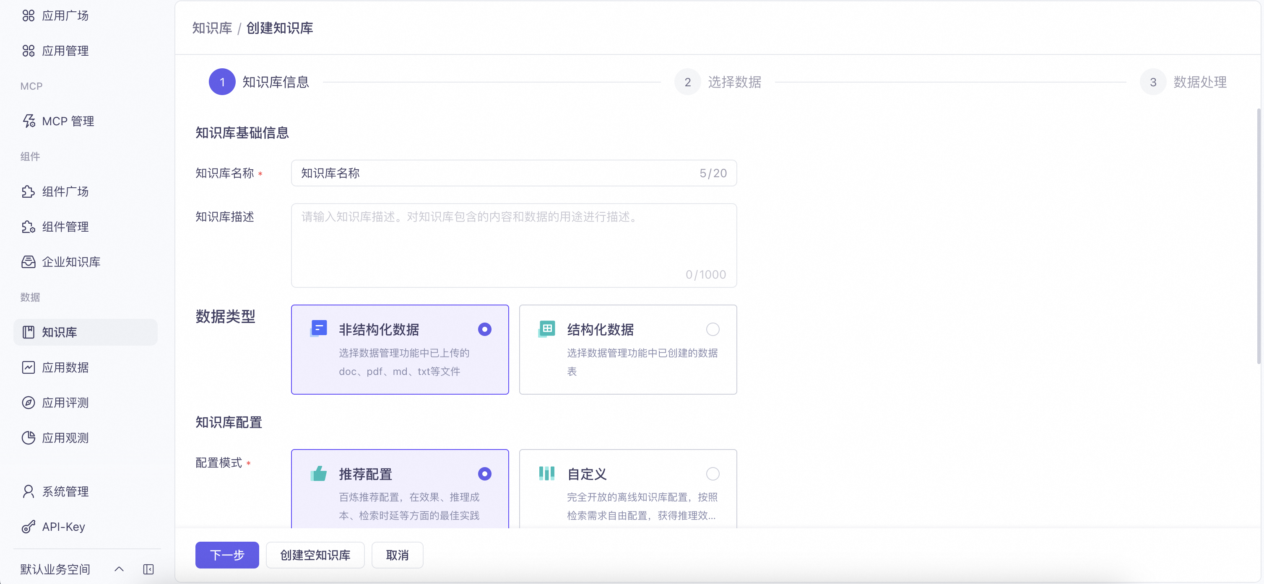Open 系统管理 in the sidebar
This screenshot has height=584, width=1264.
pos(65,491)
